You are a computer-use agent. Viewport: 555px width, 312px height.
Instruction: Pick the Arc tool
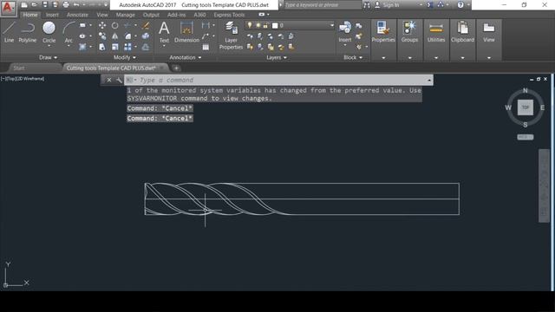point(69,32)
